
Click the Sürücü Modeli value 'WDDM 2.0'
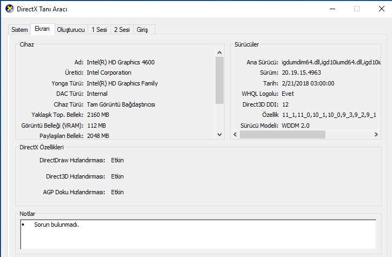tap(296, 126)
